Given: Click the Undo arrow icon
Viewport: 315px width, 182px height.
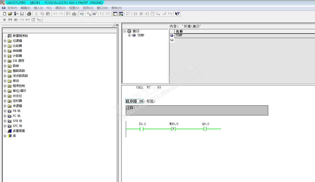Looking at the screenshot, I should point(55,14).
